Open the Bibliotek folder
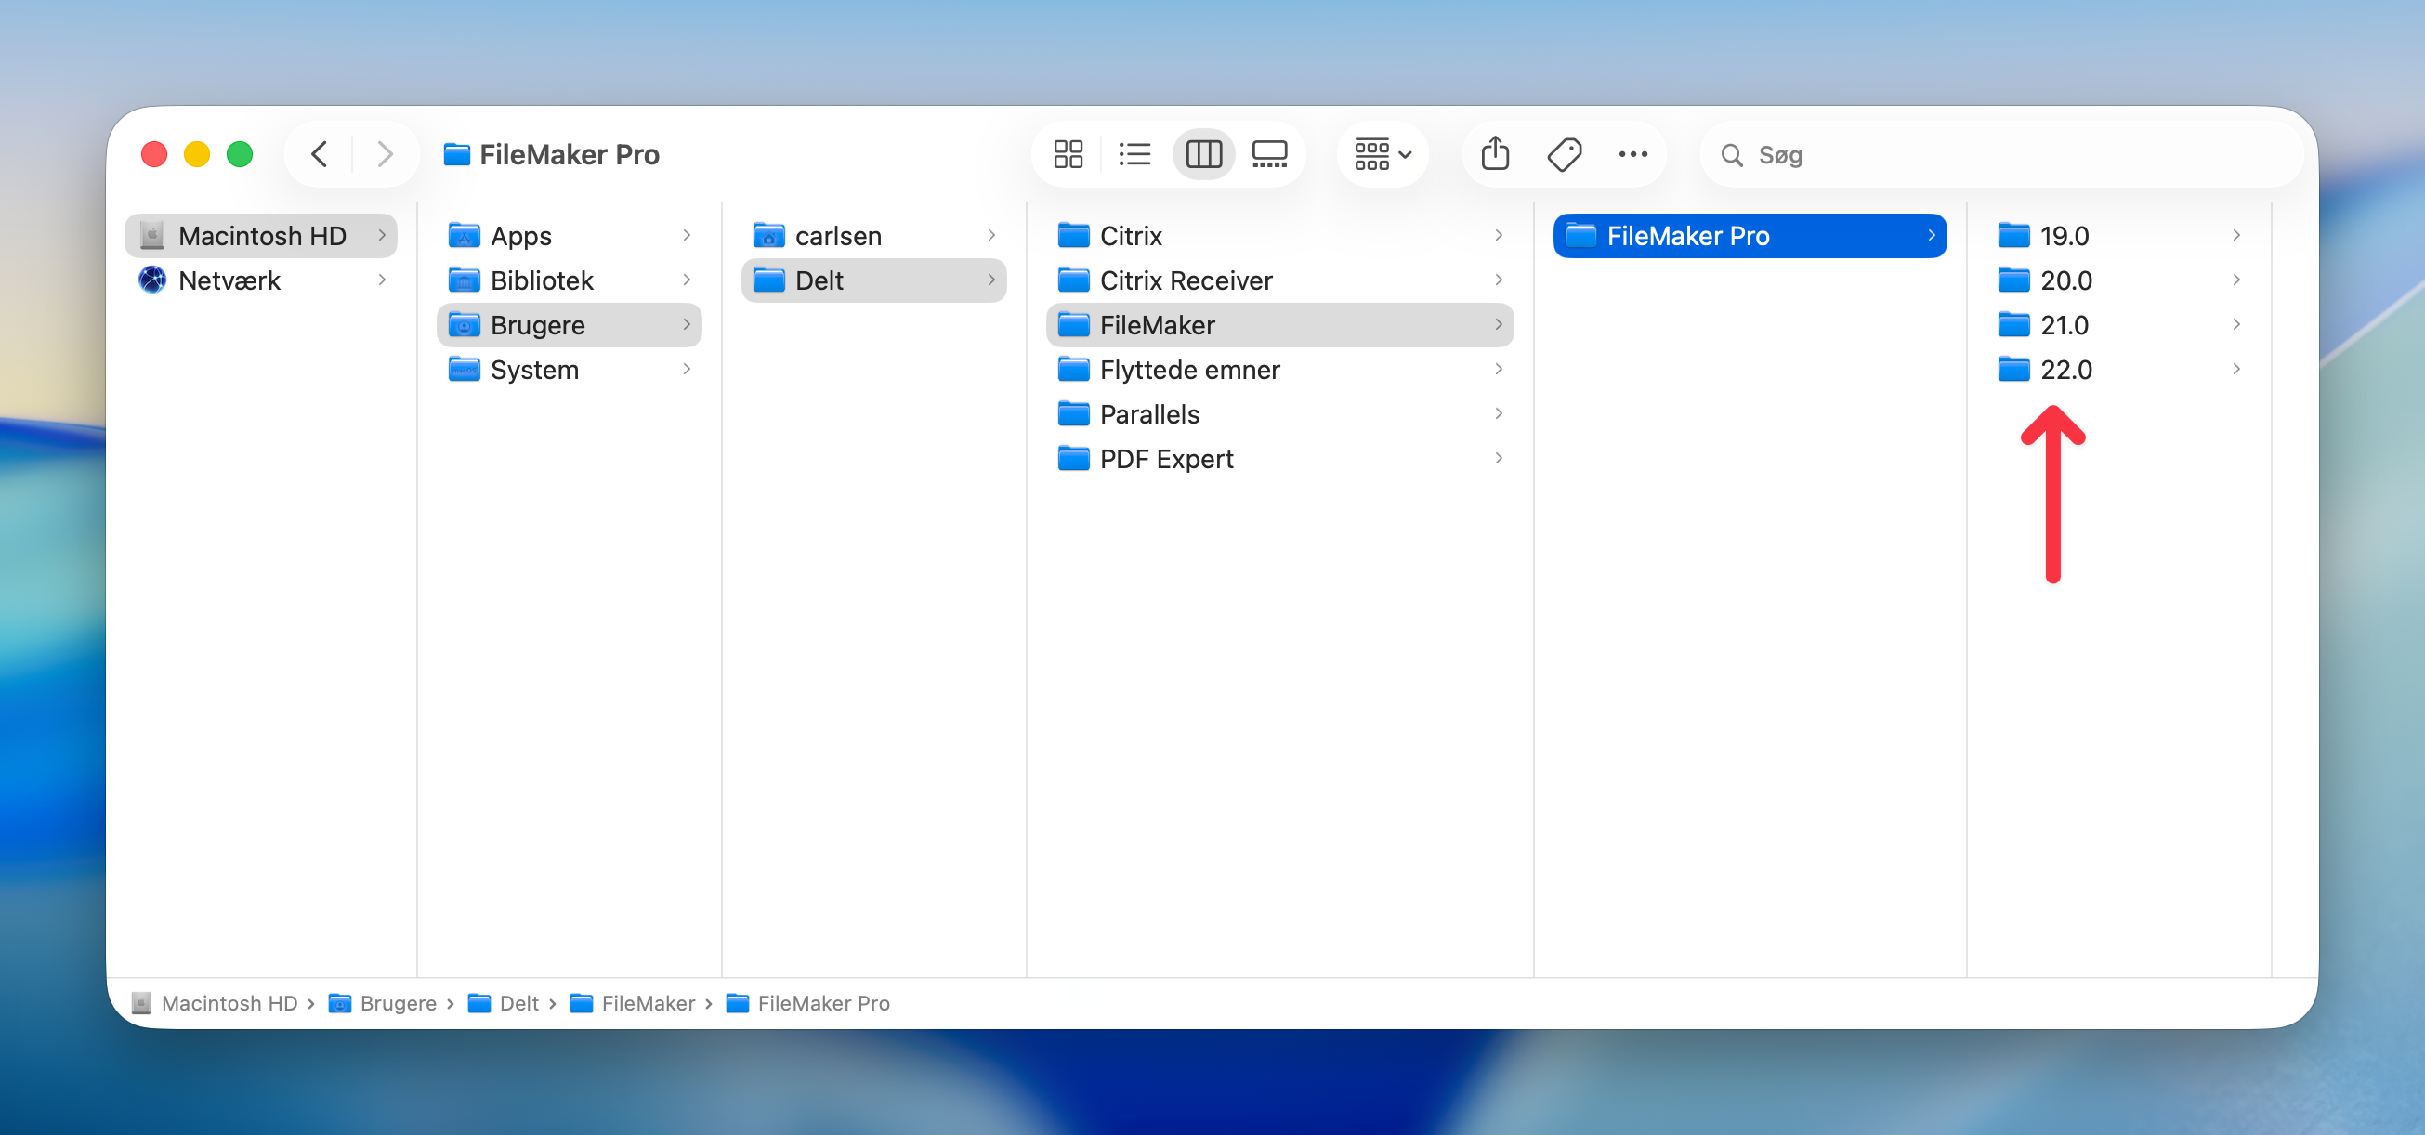 pyautogui.click(x=570, y=280)
